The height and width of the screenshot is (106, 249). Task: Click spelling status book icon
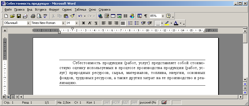164,102
